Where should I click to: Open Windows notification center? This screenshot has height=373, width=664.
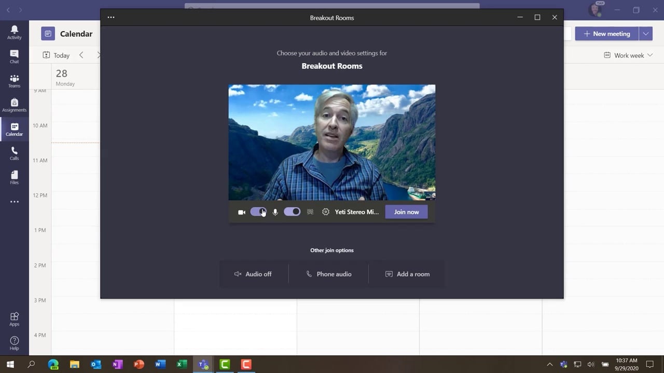tap(650, 364)
